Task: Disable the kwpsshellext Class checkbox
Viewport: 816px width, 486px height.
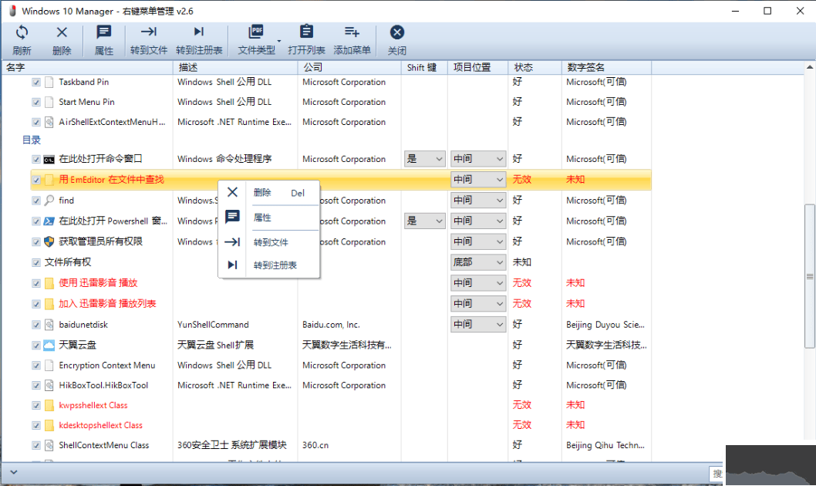Action: [x=36, y=405]
